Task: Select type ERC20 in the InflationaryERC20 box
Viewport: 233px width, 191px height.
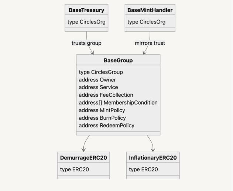Action: 143,170
